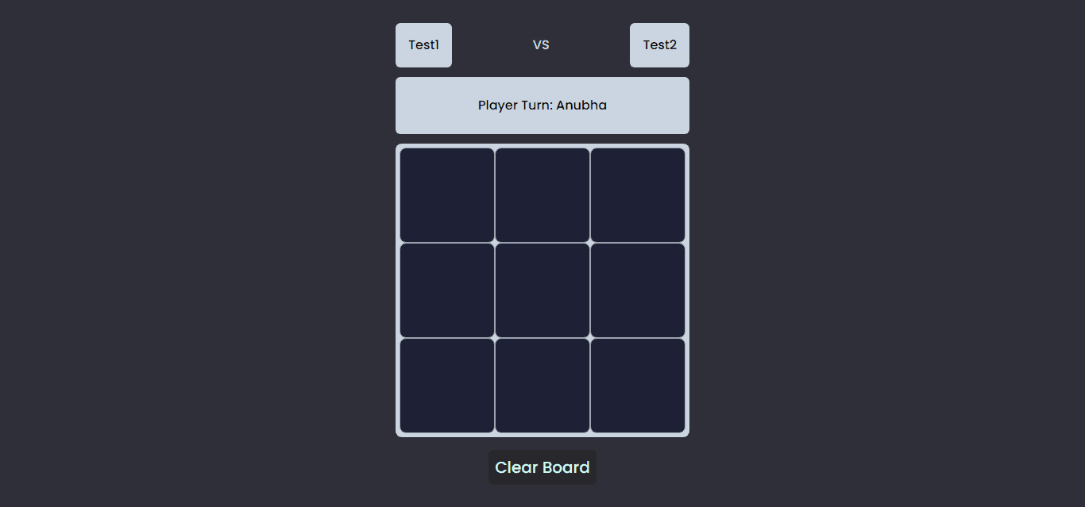Click the name Anubha in the turn banner
Image resolution: width=1085 pixels, height=507 pixels.
581,106
